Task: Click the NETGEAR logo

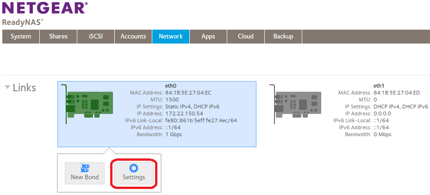Action: point(45,7)
